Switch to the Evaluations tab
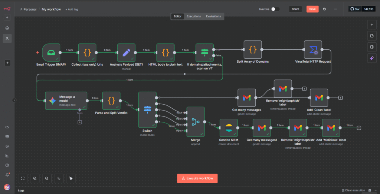The width and height of the screenshot is (380, 194). 213,16
